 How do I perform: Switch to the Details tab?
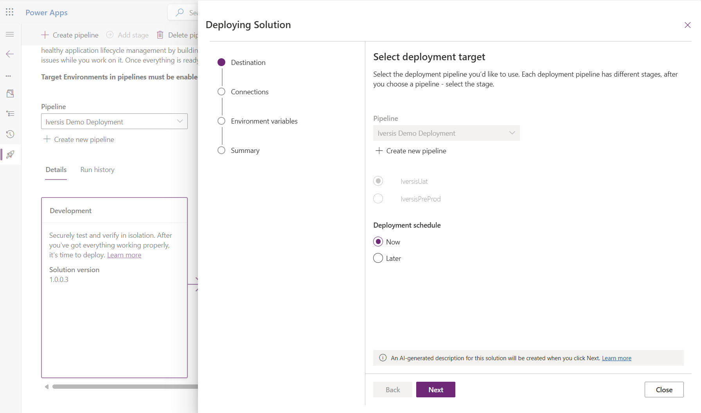tap(56, 170)
